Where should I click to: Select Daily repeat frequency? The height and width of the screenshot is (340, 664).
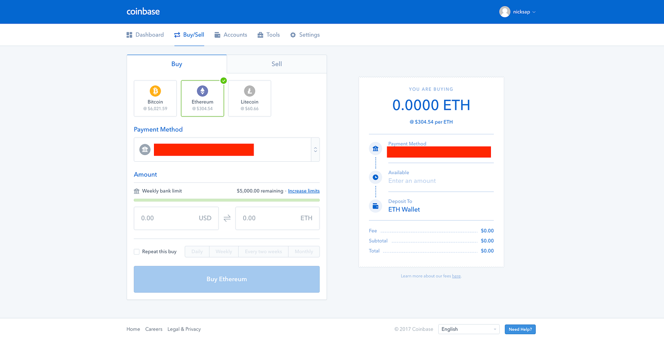[x=197, y=252]
